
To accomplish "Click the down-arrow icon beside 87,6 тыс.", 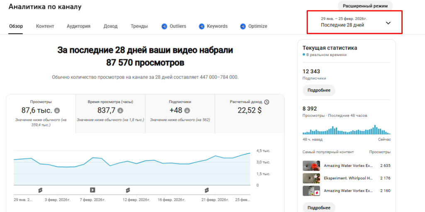I will click(x=57, y=111).
